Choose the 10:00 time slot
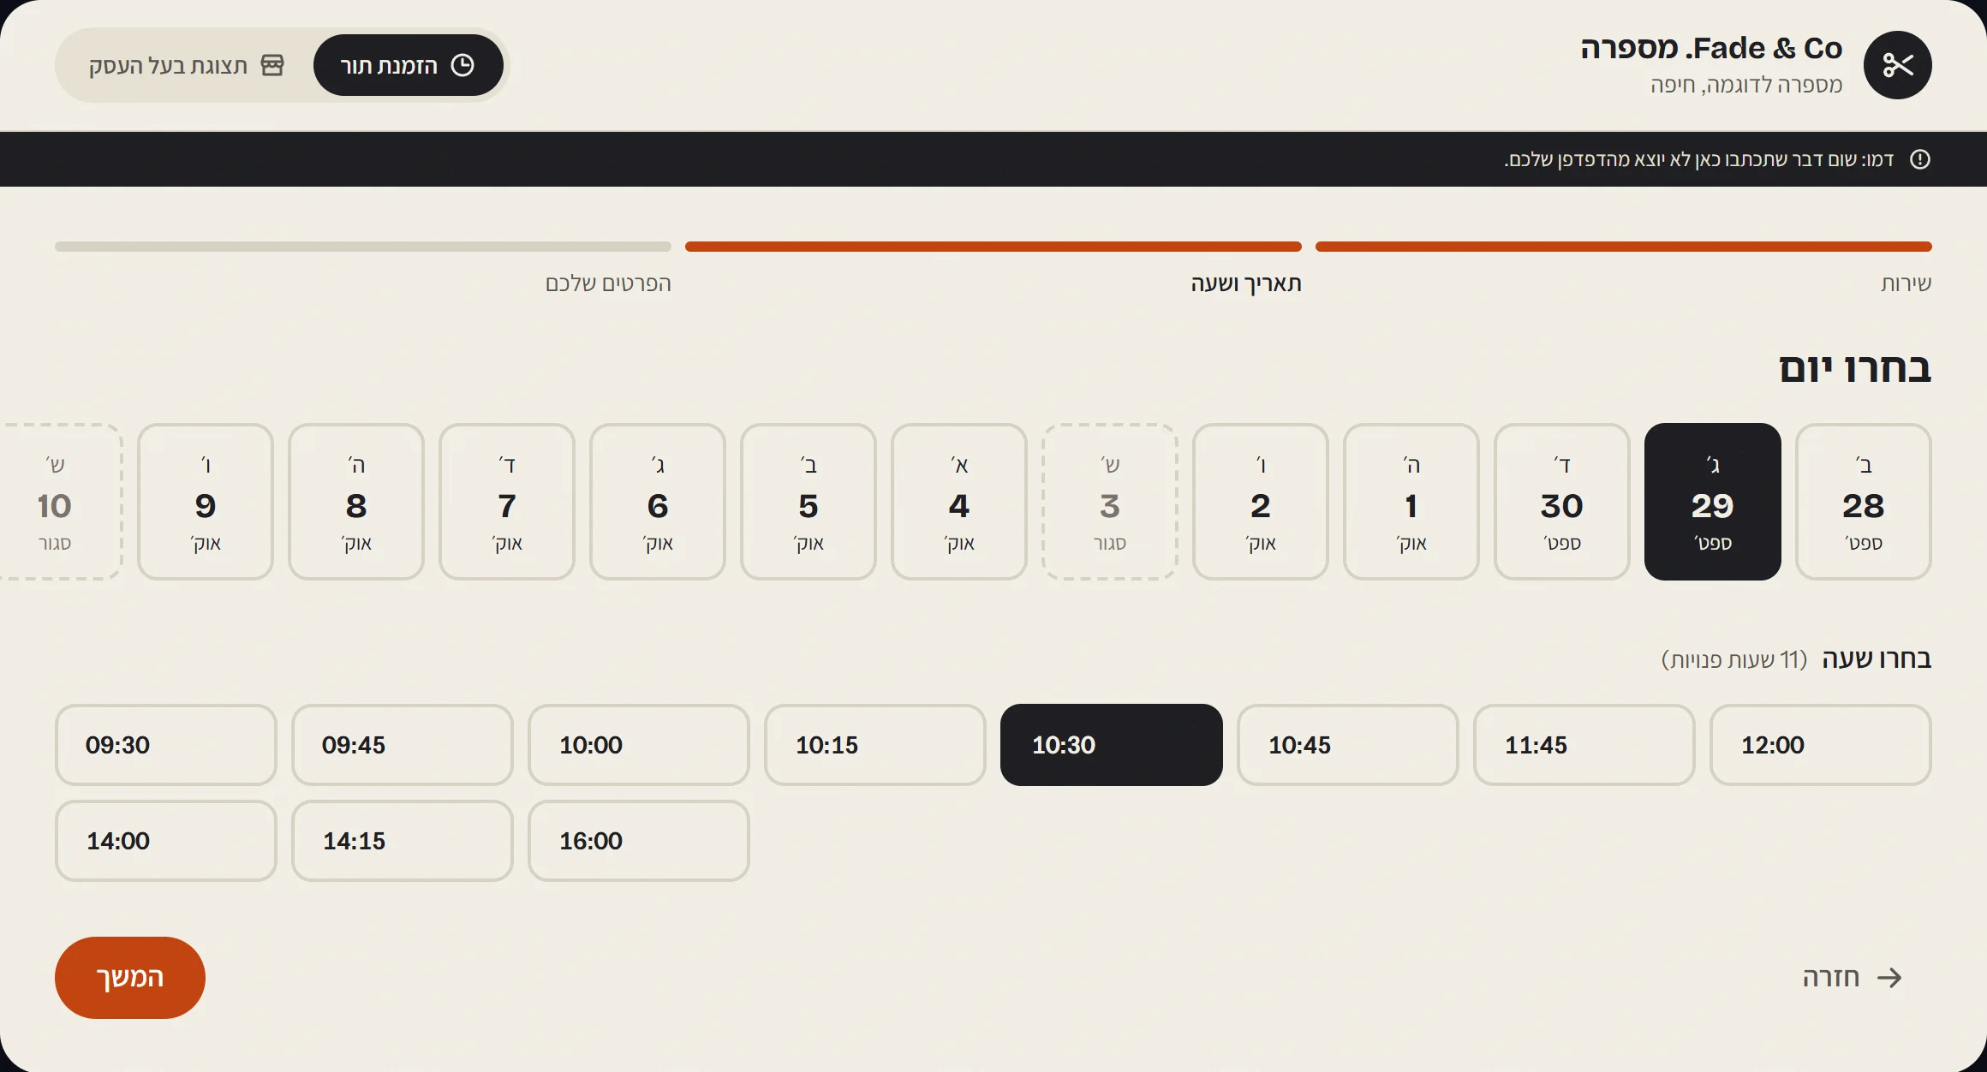1987x1072 pixels. click(639, 745)
